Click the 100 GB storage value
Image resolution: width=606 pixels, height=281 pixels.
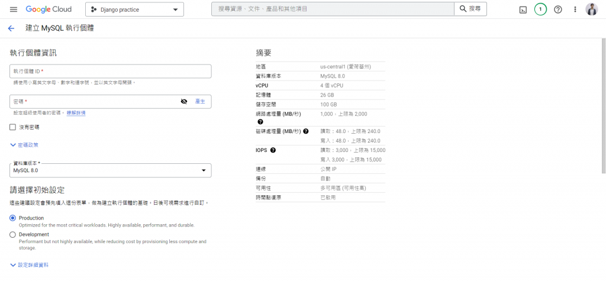coord(328,104)
